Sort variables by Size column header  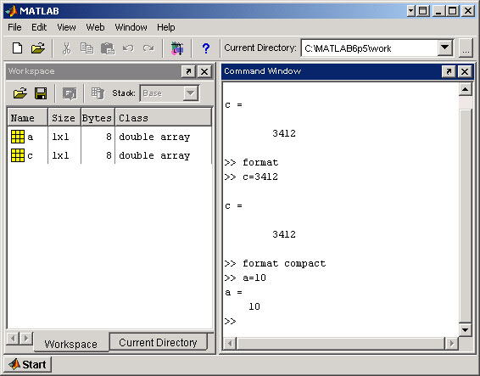coord(64,118)
